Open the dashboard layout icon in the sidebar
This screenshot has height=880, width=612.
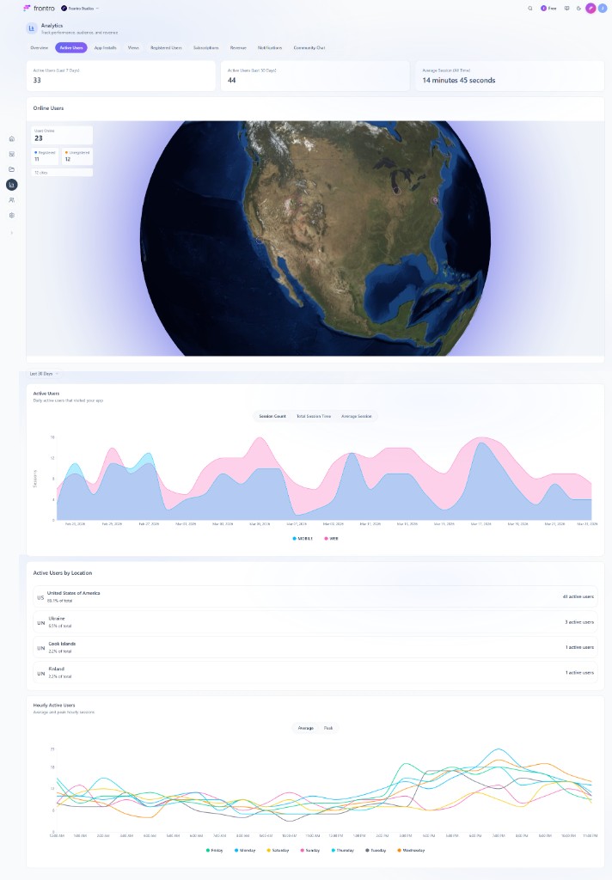(11, 154)
